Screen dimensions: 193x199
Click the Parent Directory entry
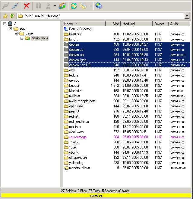click(80, 29)
